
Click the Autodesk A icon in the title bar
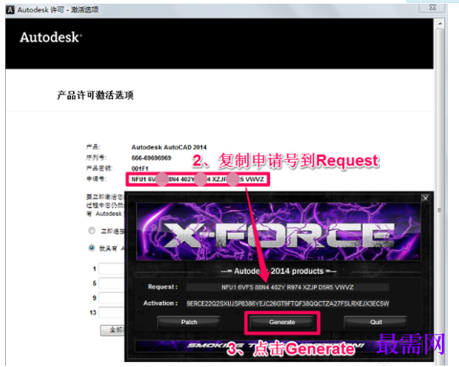click(10, 10)
